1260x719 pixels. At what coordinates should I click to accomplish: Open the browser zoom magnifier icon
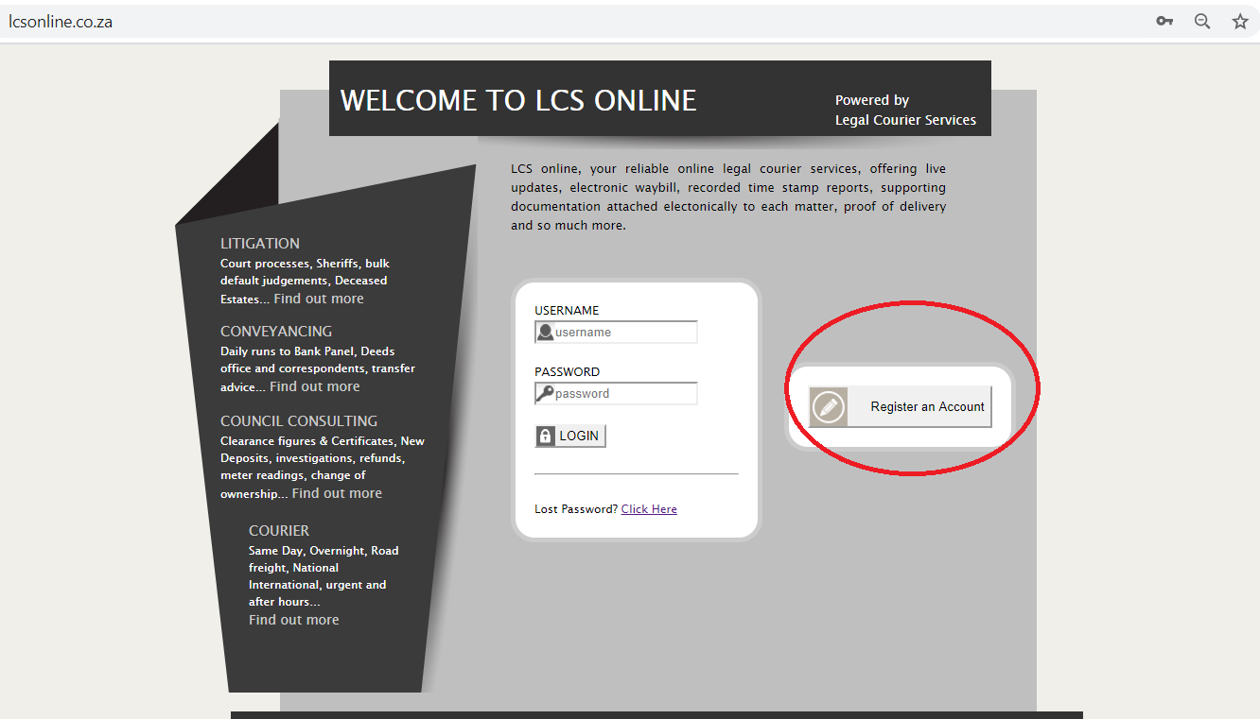1202,21
